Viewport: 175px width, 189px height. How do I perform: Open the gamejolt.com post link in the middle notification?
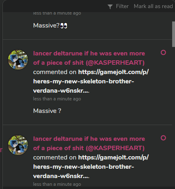click(x=91, y=81)
